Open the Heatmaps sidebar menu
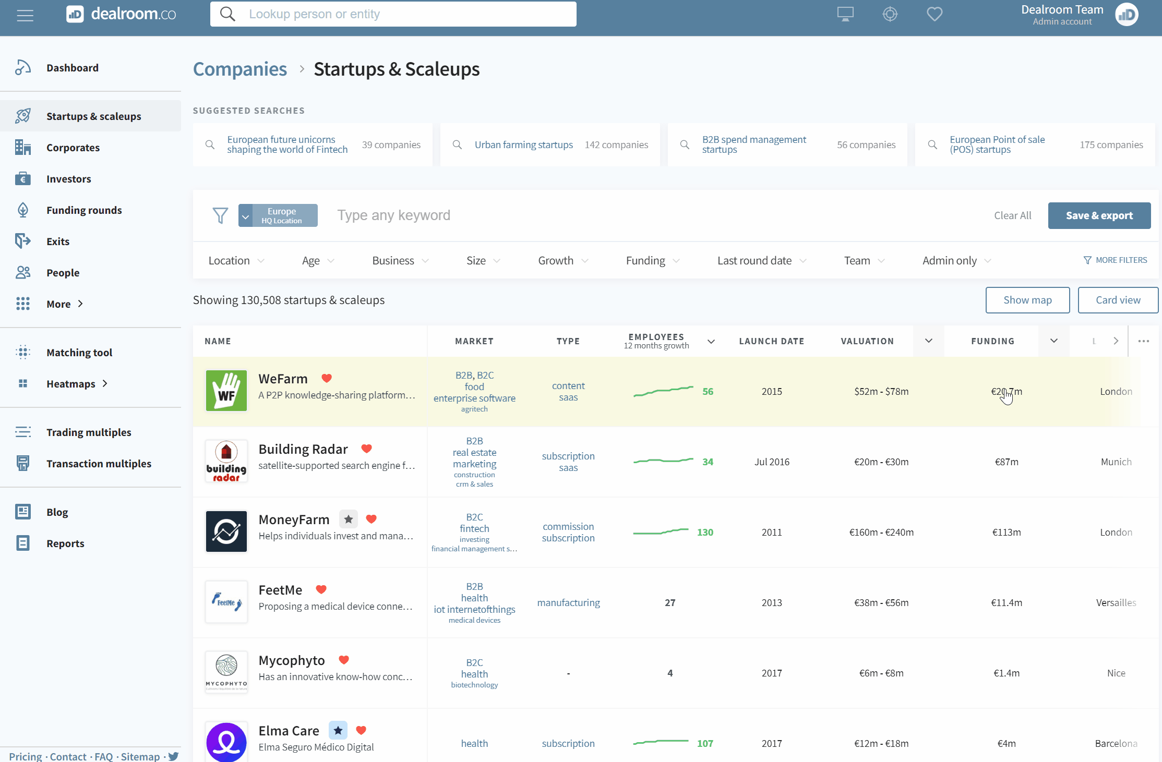This screenshot has height=762, width=1162. click(77, 384)
